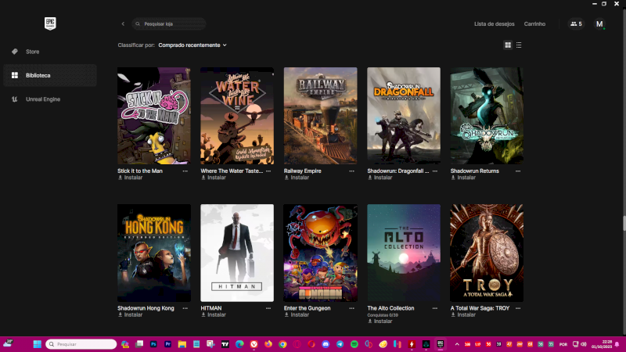The height and width of the screenshot is (352, 626).
Task: Open the friends list icon
Action: (x=576, y=24)
